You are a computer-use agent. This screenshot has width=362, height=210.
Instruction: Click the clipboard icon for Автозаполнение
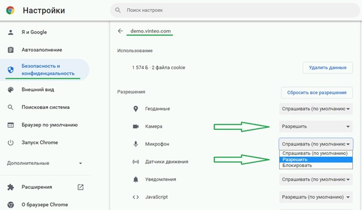pyautogui.click(x=10, y=50)
